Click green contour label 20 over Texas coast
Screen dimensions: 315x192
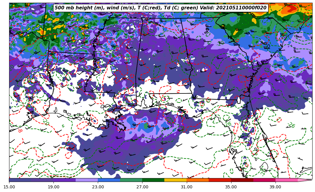(46, 122)
